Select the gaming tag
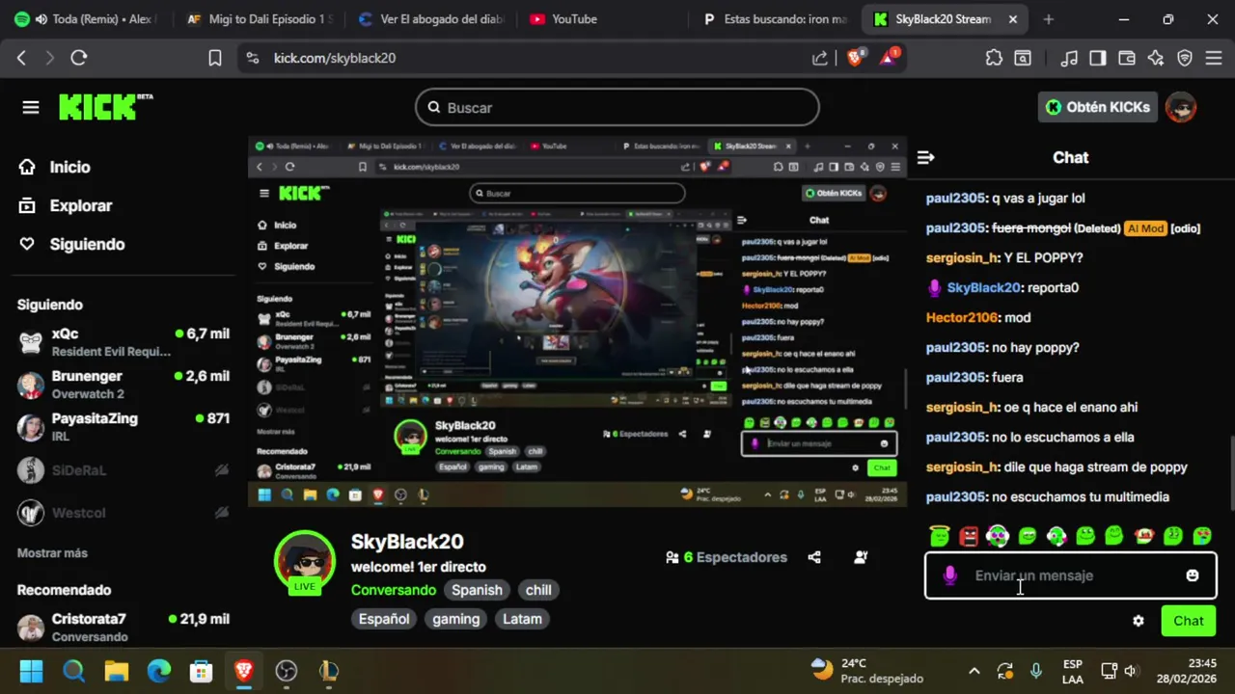 point(455,619)
